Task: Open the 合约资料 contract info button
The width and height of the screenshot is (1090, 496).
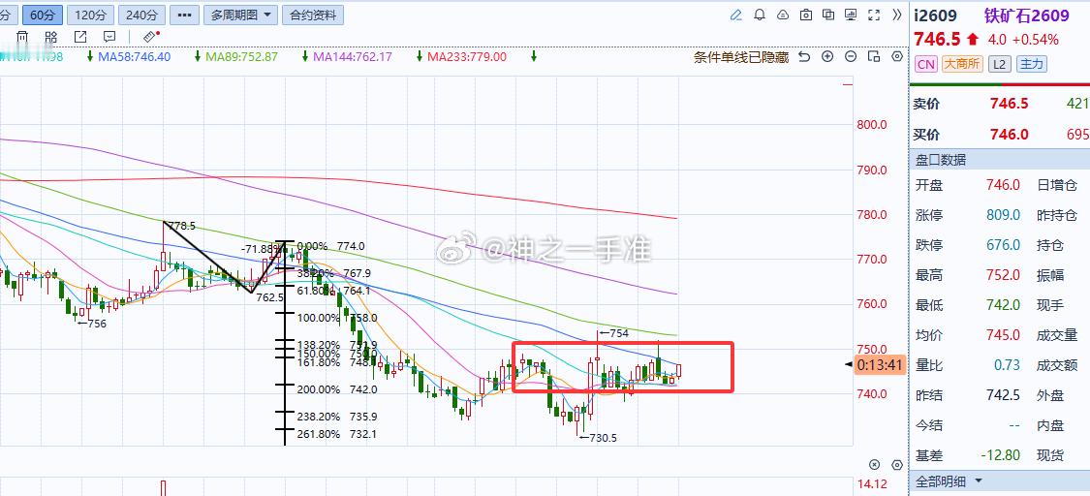Action: [313, 15]
